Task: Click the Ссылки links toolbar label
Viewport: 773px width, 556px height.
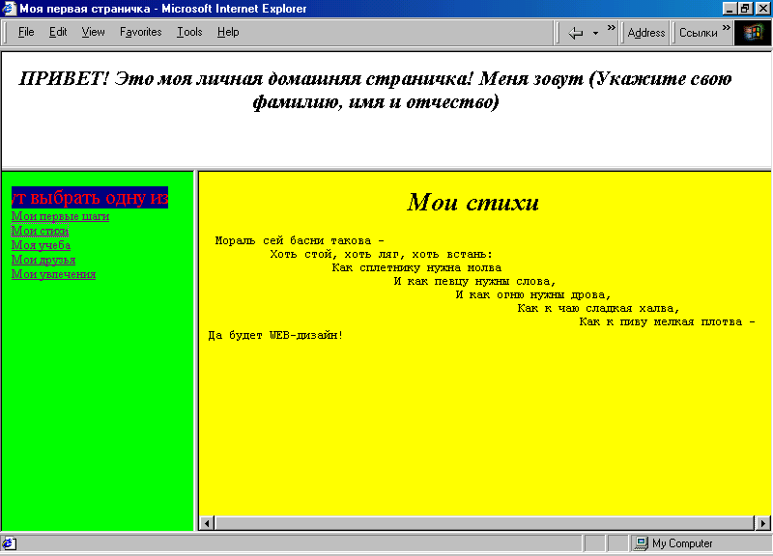Action: coord(698,33)
